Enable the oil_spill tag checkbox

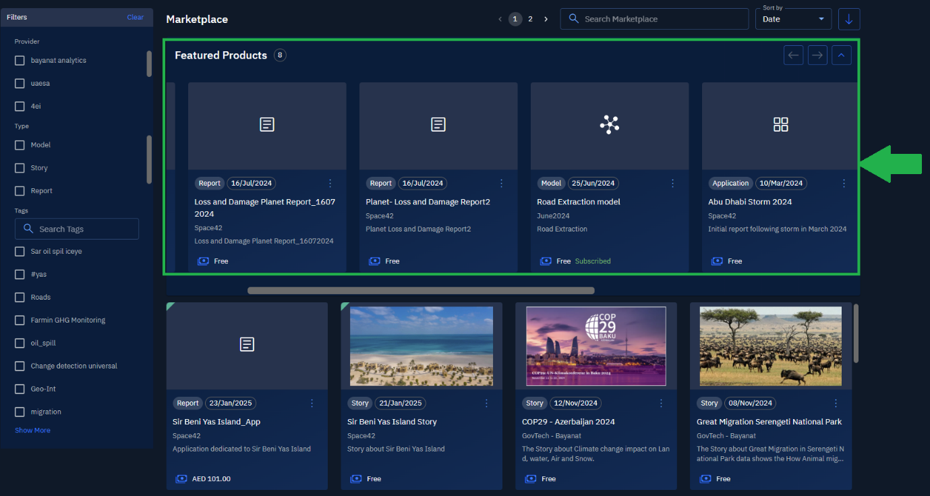click(20, 343)
